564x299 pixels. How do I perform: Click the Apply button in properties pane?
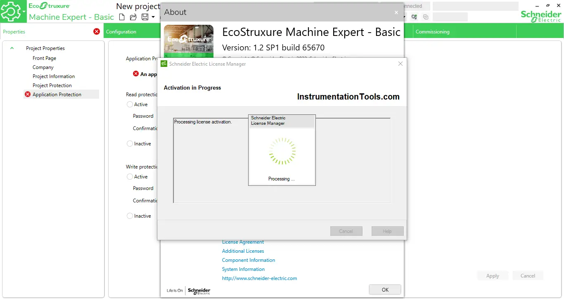coord(493,276)
